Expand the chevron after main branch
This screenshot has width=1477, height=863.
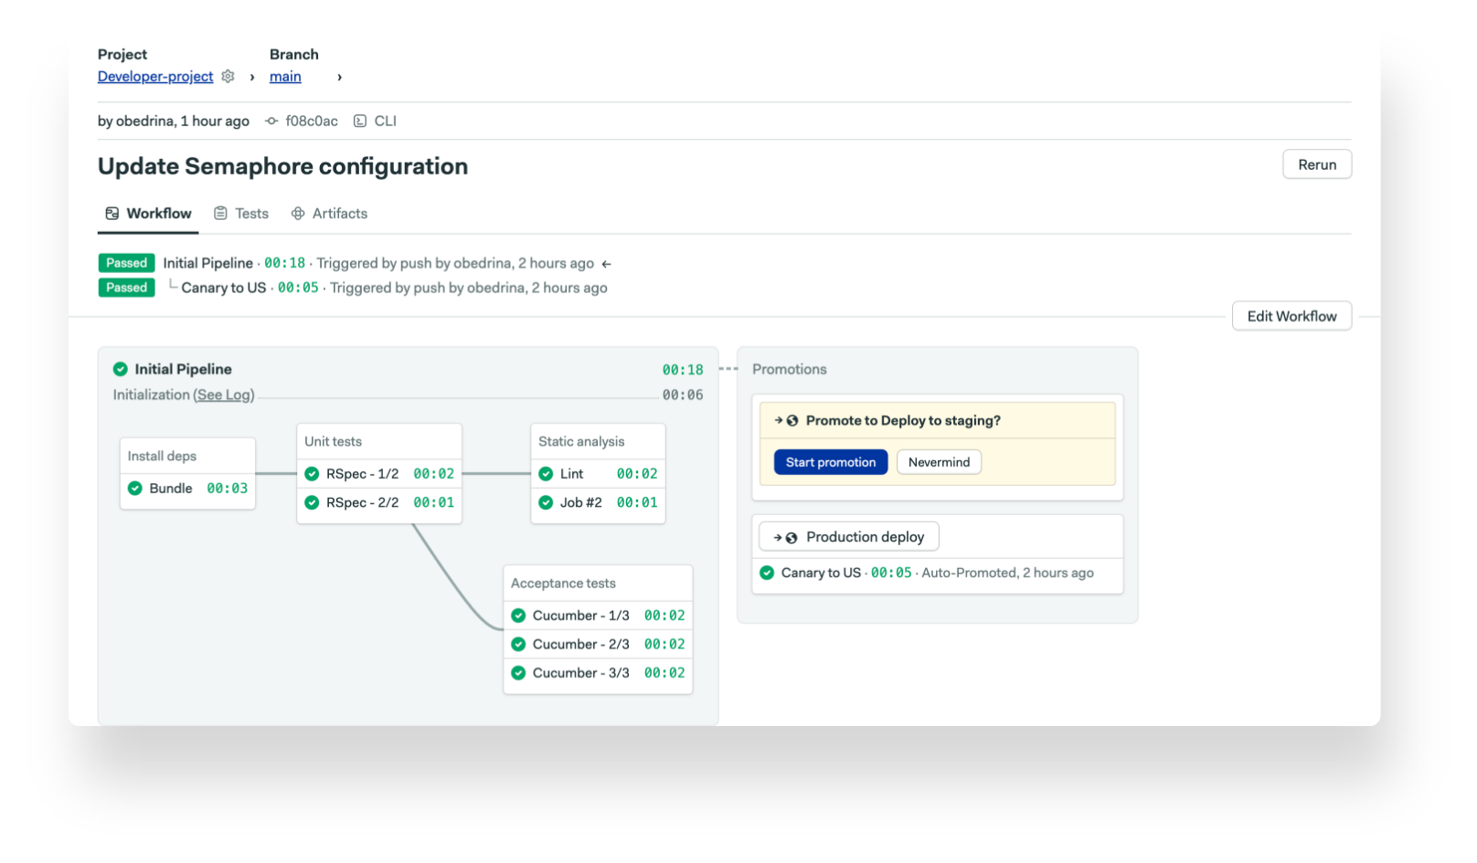[339, 77]
